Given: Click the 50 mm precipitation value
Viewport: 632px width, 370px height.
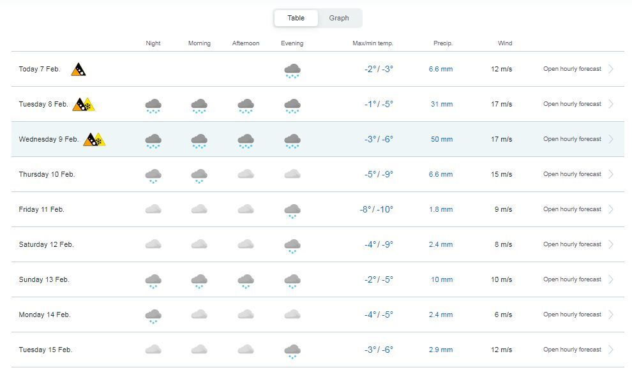Looking at the screenshot, I should point(441,139).
